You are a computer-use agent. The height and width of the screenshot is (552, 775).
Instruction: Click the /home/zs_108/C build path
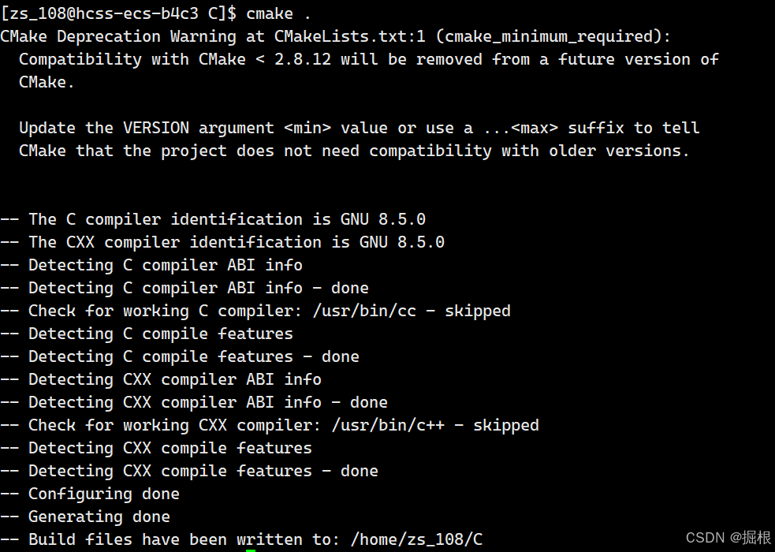[x=416, y=539]
